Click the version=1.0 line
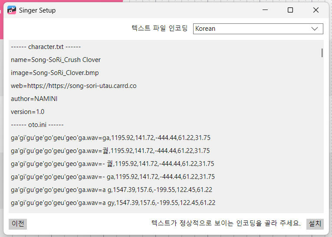Screen dimensions: 332x237 pyautogui.click(x=27, y=112)
